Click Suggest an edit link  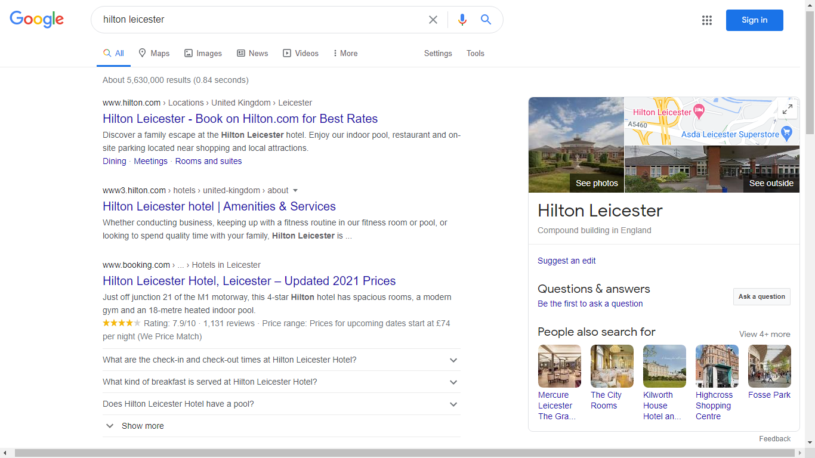tap(566, 261)
